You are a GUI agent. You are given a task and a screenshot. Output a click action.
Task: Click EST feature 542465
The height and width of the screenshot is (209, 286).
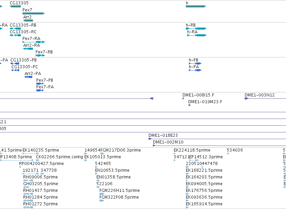click(96, 167)
